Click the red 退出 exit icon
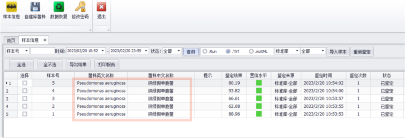407x139 pixels. click(x=101, y=7)
